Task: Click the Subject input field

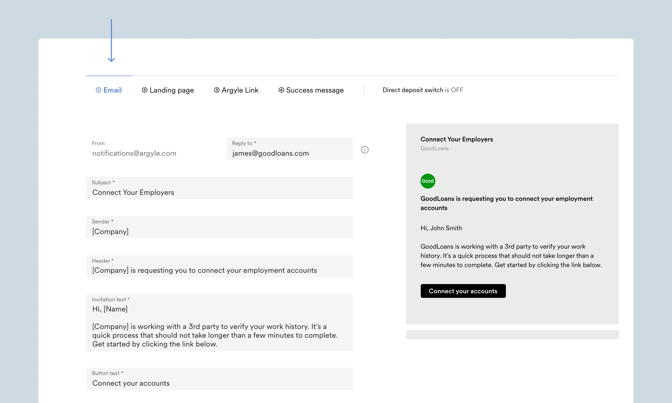Action: (220, 188)
